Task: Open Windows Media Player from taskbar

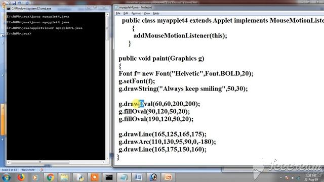Action: [35, 177]
